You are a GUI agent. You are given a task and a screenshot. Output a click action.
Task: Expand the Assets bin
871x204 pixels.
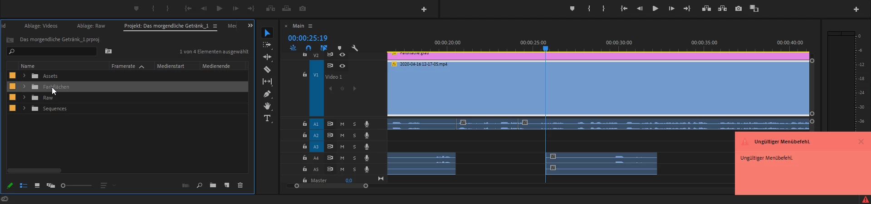point(24,76)
